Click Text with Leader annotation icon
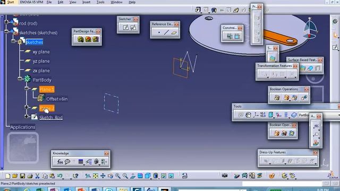The width and height of the screenshot is (340, 191). click(316, 126)
